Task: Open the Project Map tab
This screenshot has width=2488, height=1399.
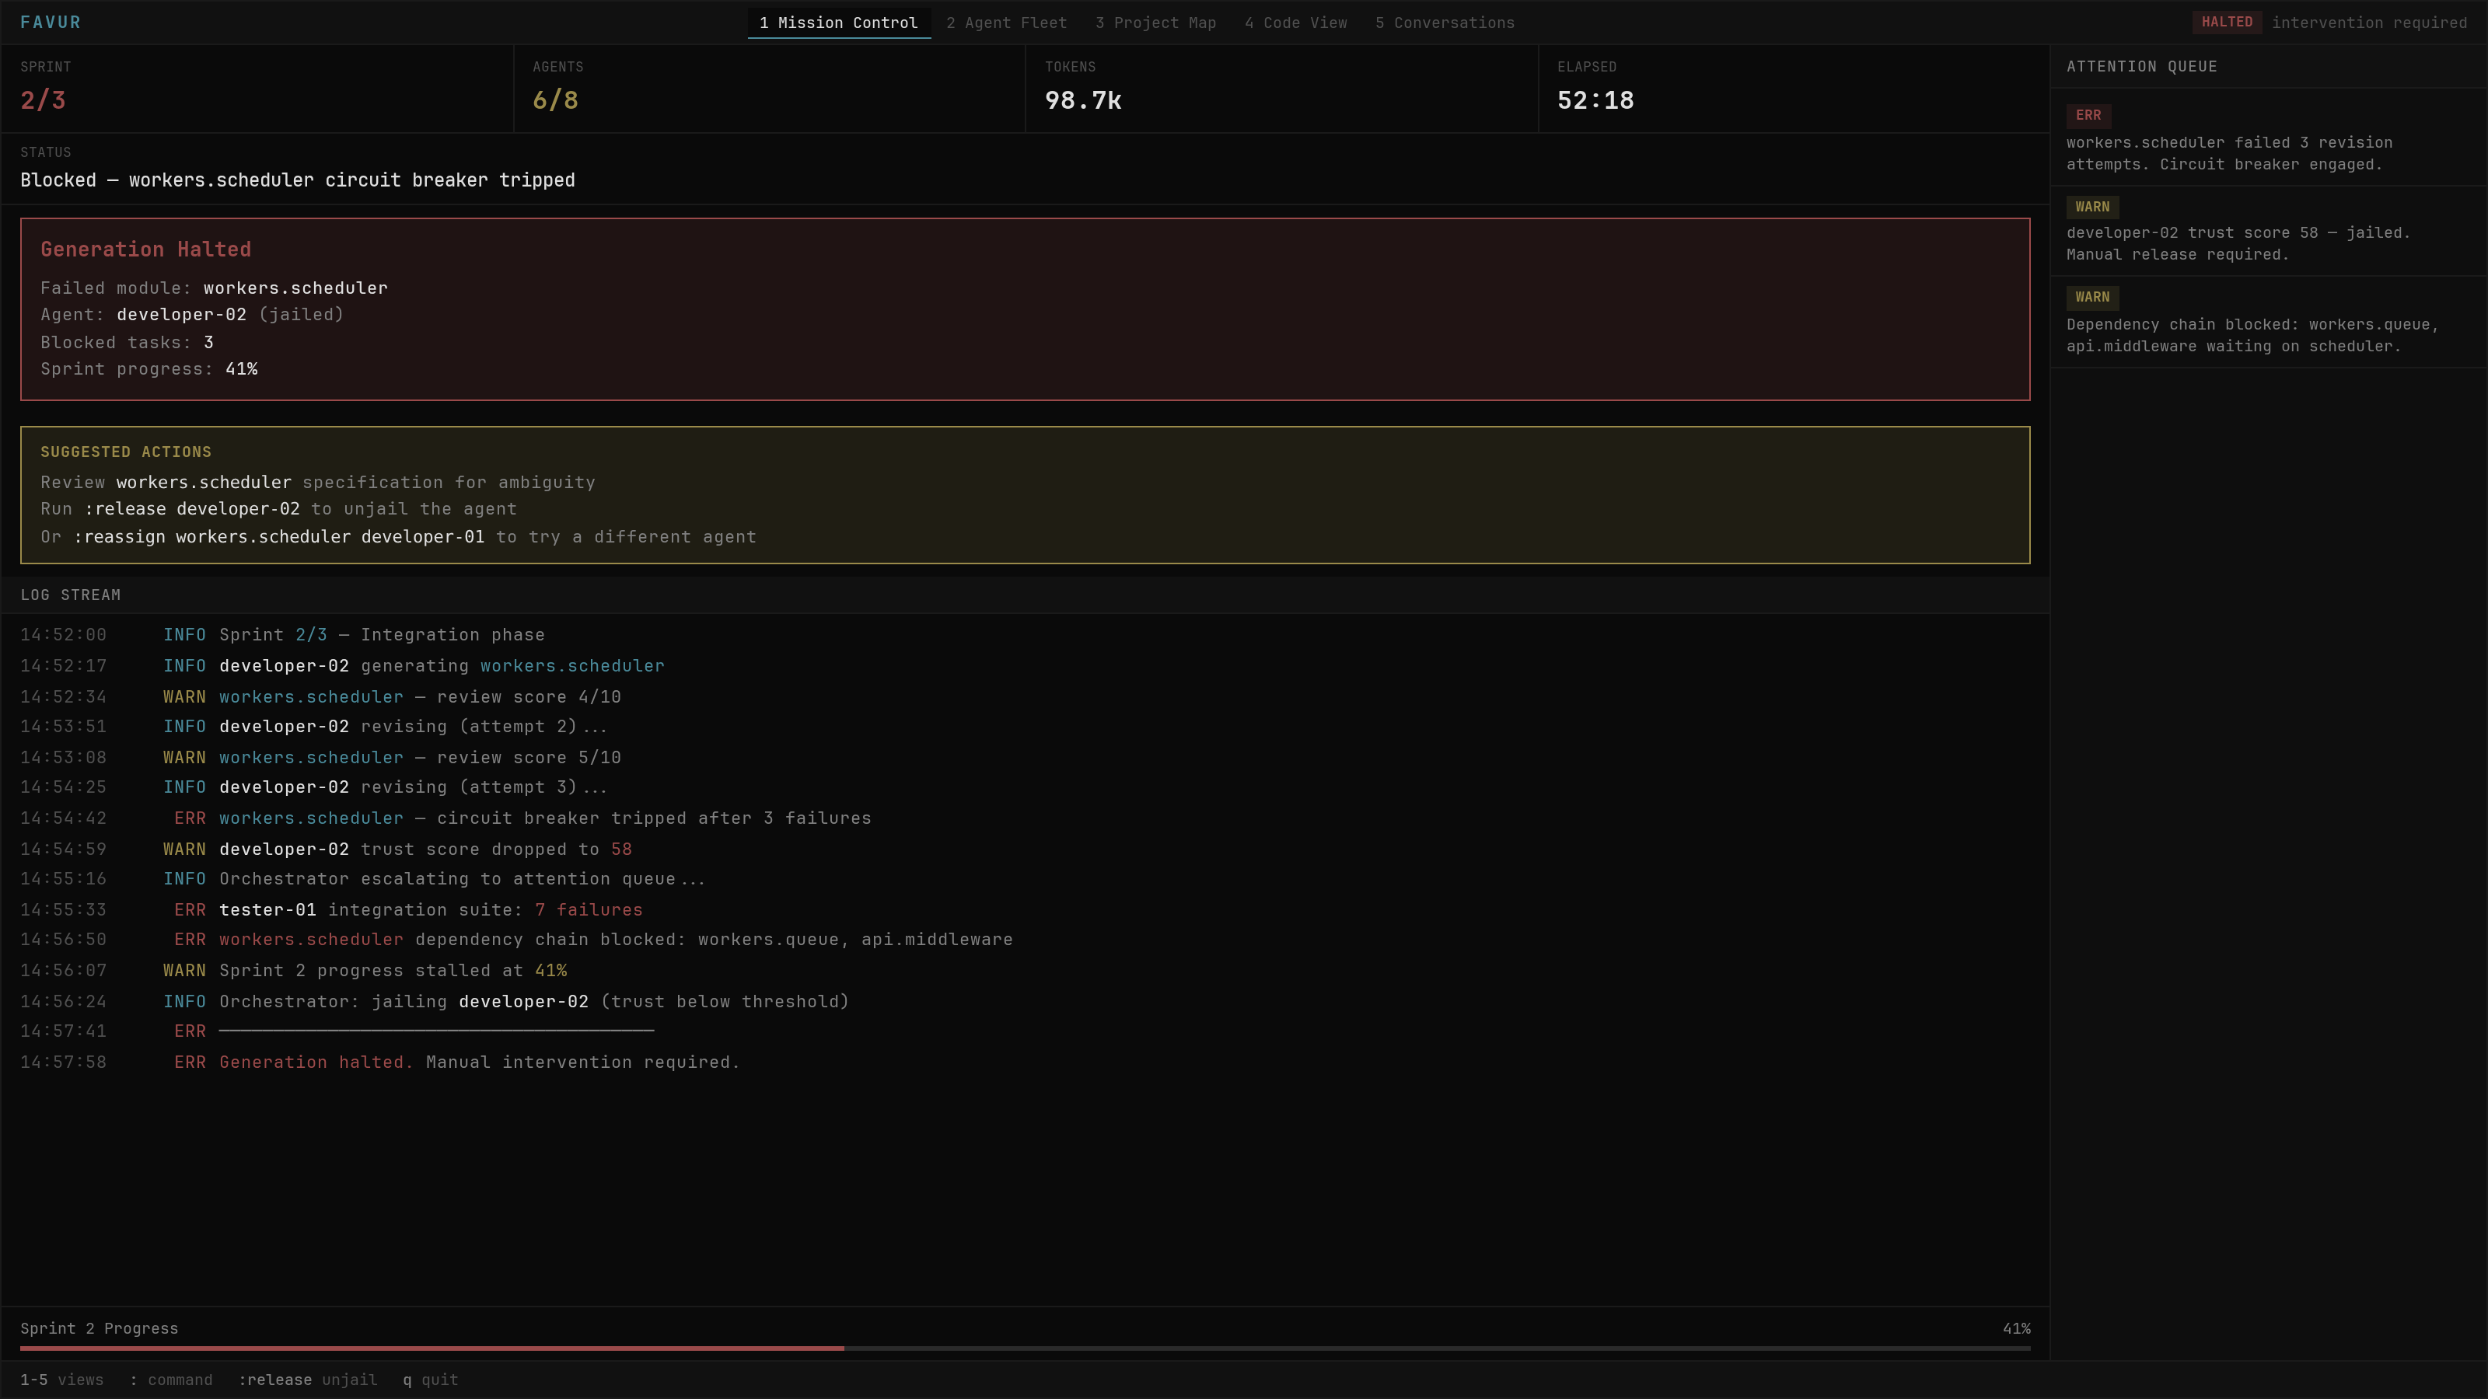Action: coord(1155,23)
